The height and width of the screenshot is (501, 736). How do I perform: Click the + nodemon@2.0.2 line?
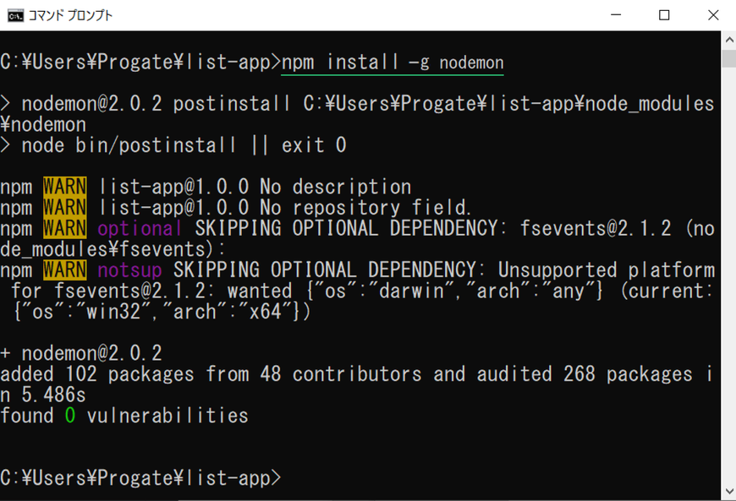[81, 353]
